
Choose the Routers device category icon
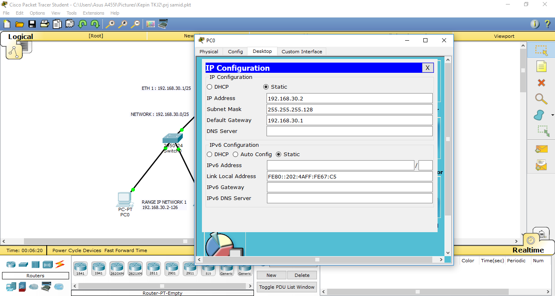click(x=11, y=264)
